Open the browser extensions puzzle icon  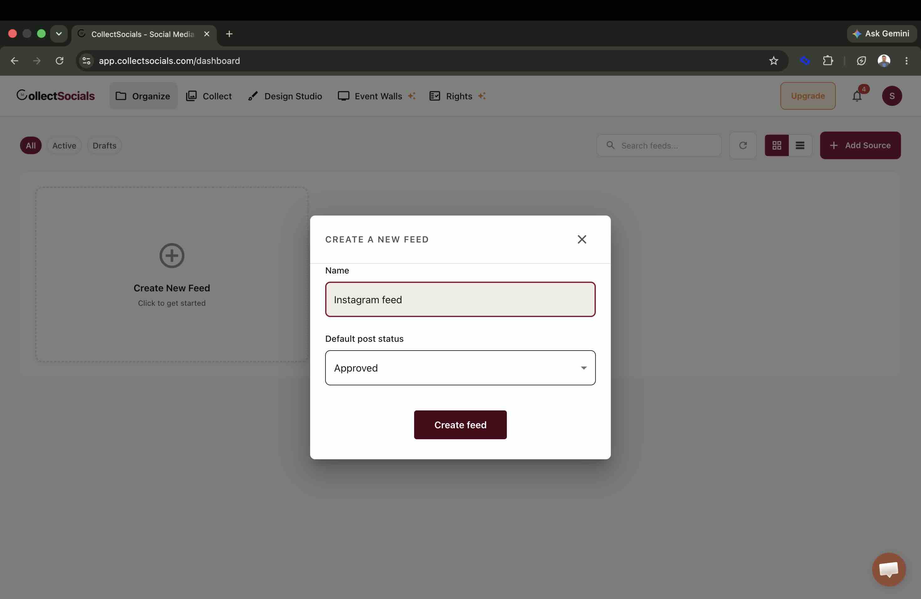tap(828, 61)
